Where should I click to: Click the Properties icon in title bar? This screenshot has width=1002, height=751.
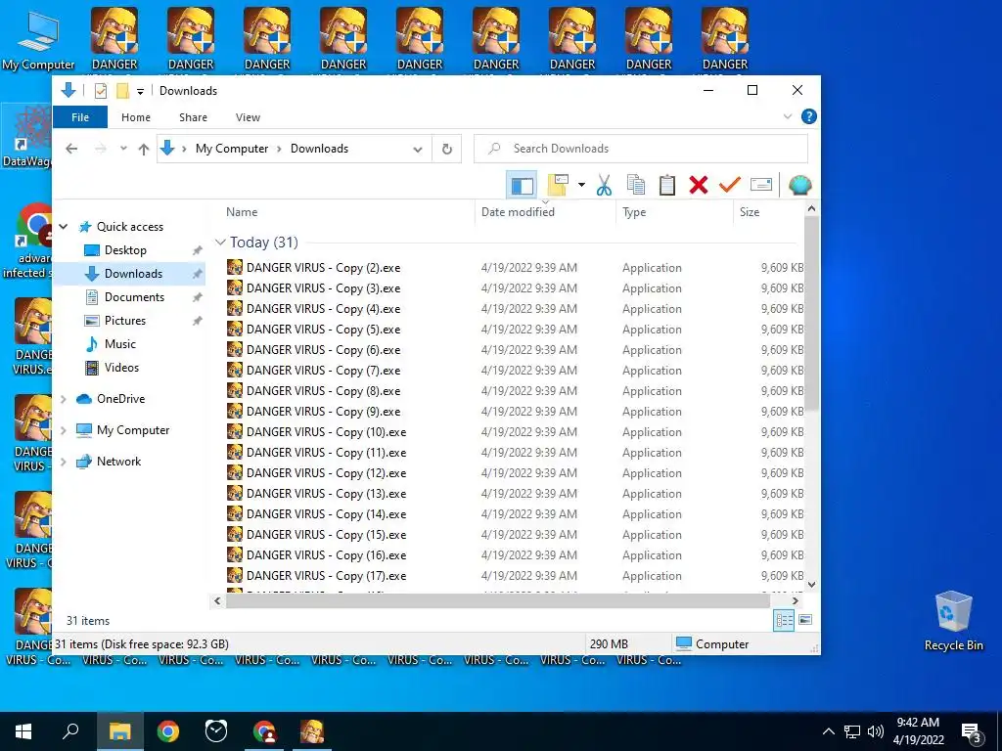101,91
